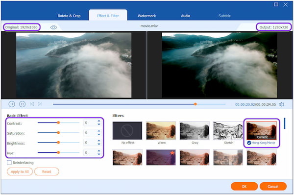Image resolution: width=294 pixels, height=195 pixels.
Task: Click the Original: 1920x1080 label
Action: (22, 27)
